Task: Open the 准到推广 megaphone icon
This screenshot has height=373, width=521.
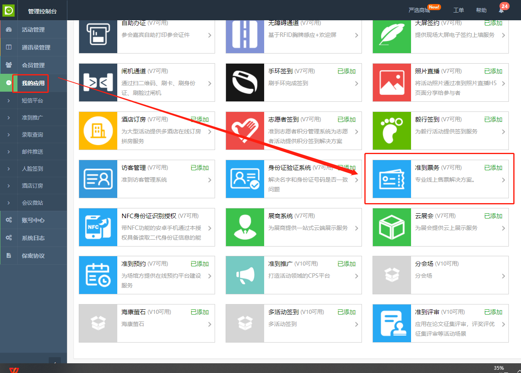Action: click(245, 275)
